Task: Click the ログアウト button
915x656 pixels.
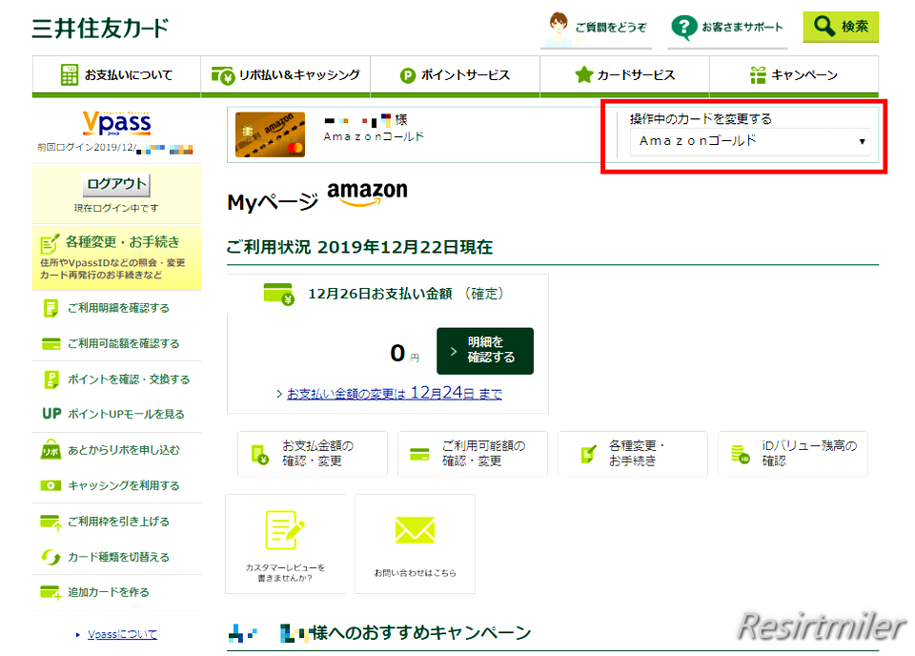Action: [x=116, y=184]
